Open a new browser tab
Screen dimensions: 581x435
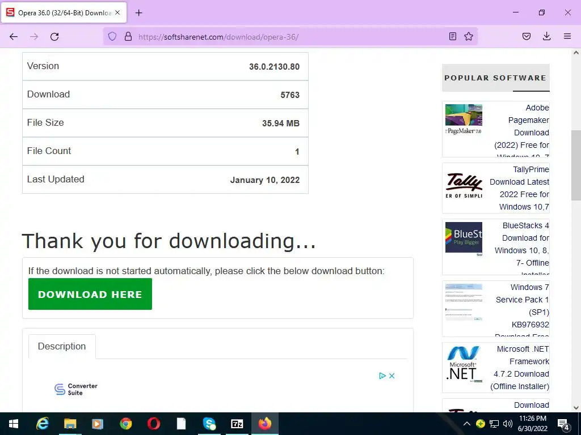[138, 13]
